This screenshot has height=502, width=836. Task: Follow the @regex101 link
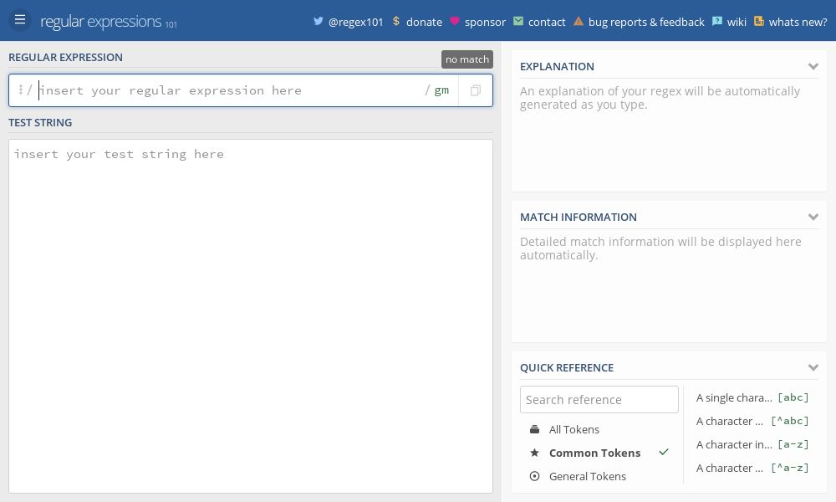(356, 22)
